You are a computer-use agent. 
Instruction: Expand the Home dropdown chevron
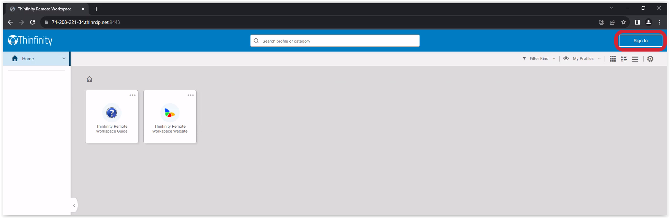coord(64,59)
